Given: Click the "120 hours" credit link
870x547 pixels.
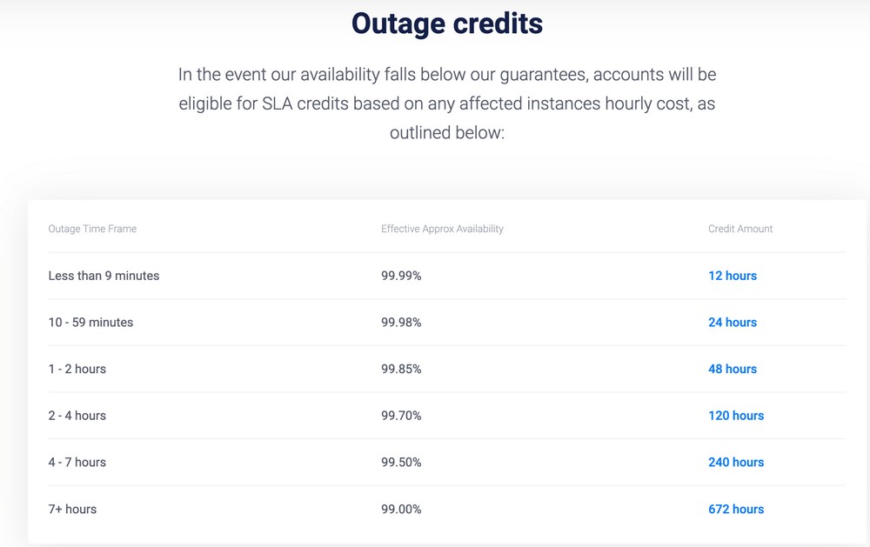Looking at the screenshot, I should click(735, 416).
